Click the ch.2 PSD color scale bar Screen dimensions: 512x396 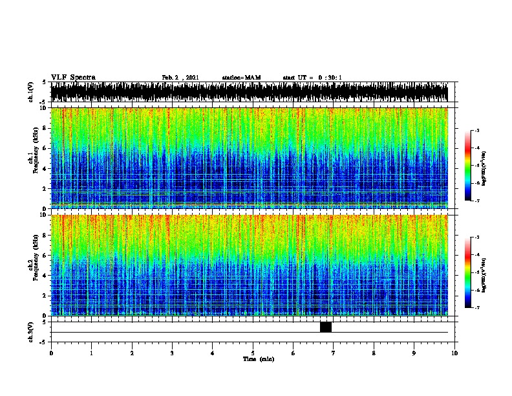point(468,272)
